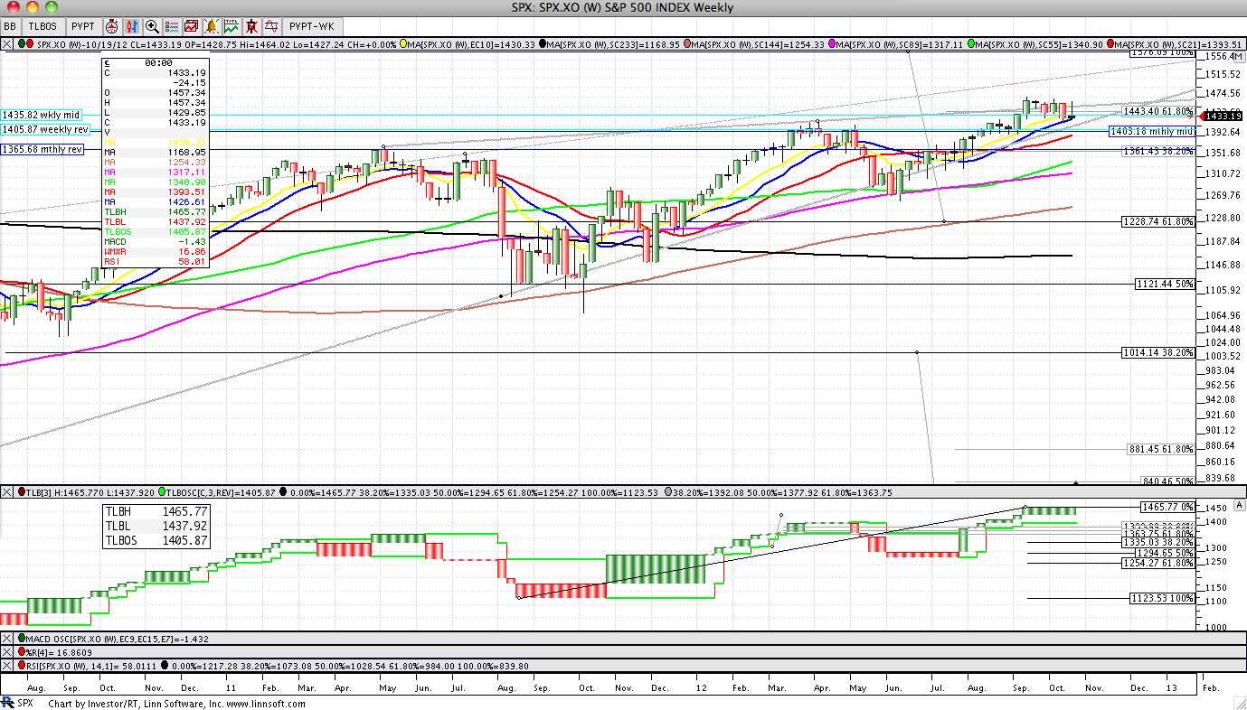The width and height of the screenshot is (1247, 710).
Task: Click the 1254.27 61.80% label in the TLB pane
Action: pos(1160,564)
